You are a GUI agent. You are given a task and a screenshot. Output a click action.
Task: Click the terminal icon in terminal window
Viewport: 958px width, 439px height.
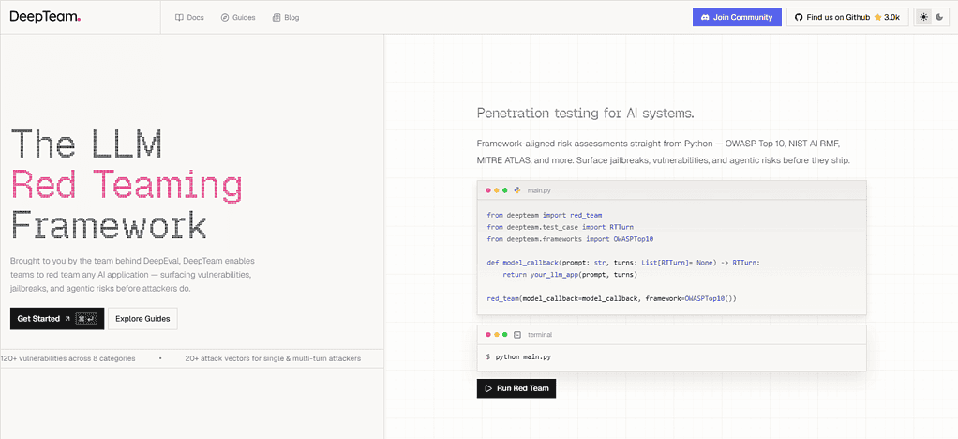[517, 335]
